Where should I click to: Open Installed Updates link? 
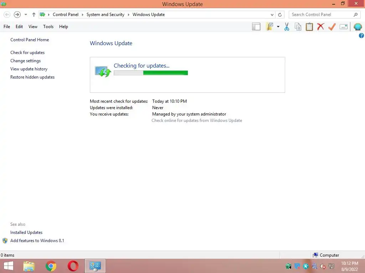point(26,232)
